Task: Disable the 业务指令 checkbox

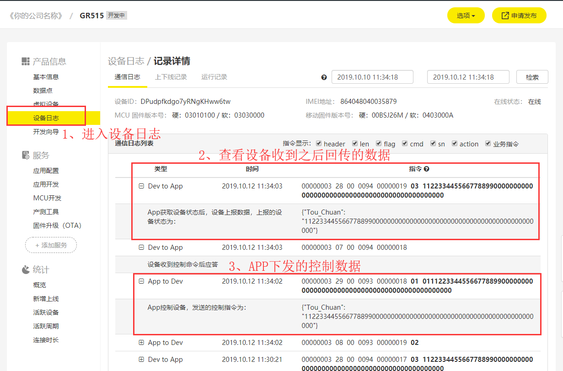Action: point(488,144)
